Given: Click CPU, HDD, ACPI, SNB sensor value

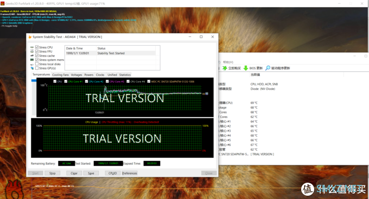Looking at the screenshot, I should [x=264, y=84].
